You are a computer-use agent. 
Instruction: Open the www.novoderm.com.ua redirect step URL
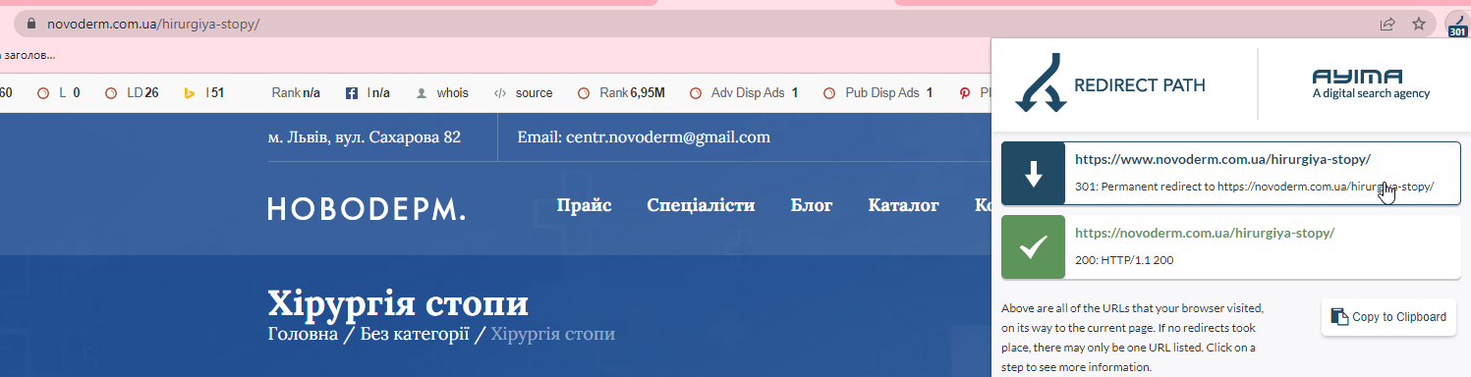pos(1222,159)
